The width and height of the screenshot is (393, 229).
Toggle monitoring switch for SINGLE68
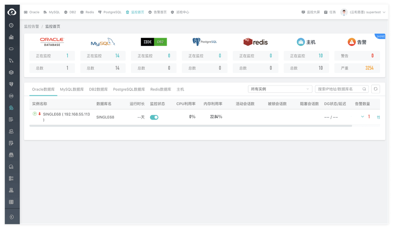tap(154, 117)
